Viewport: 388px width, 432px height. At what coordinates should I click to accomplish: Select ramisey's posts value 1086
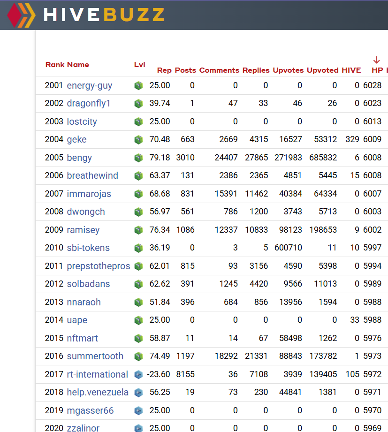pos(185,230)
